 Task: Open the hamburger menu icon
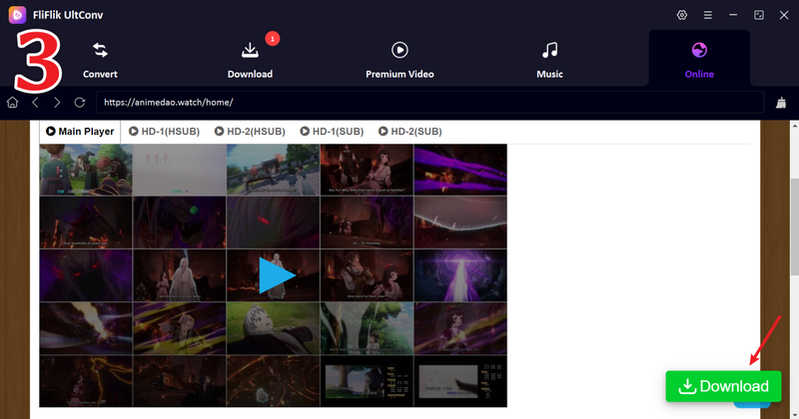click(x=708, y=15)
